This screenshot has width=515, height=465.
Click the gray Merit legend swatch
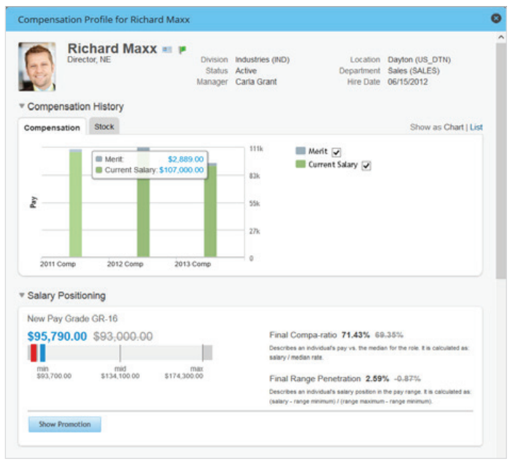[300, 151]
